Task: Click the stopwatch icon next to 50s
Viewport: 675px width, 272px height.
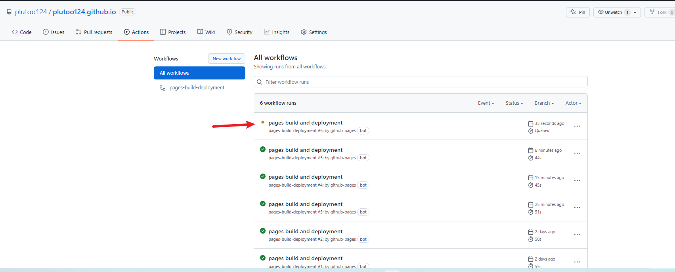Action: [x=531, y=239]
